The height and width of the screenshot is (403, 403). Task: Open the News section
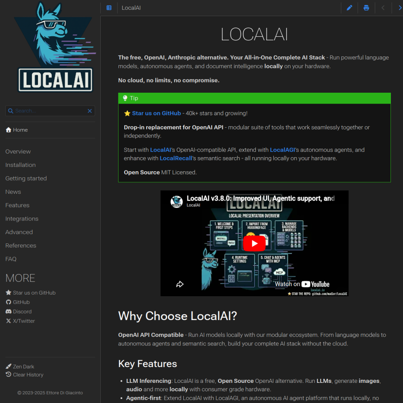[x=13, y=192]
